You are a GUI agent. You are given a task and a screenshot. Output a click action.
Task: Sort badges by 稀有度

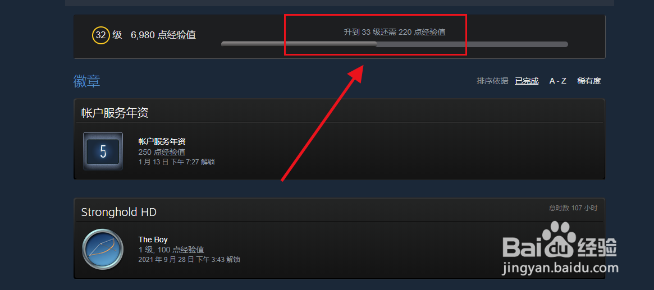[x=589, y=81]
